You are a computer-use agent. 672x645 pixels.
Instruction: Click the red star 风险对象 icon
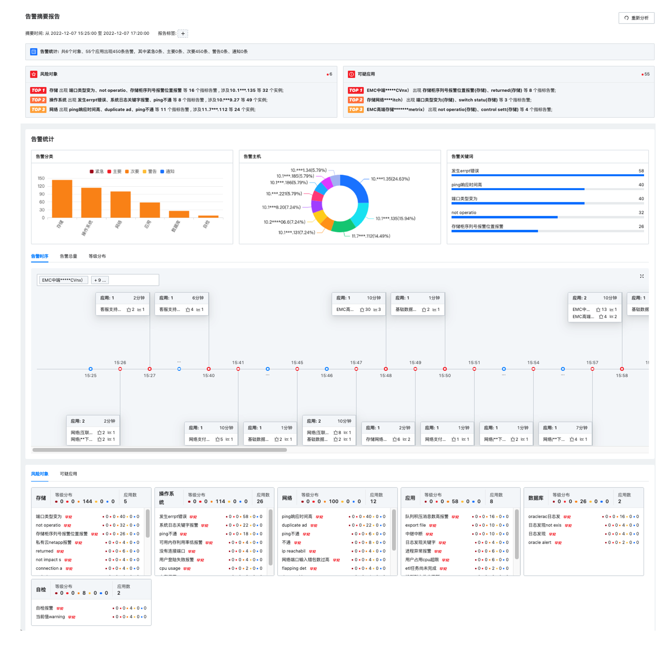tap(34, 74)
